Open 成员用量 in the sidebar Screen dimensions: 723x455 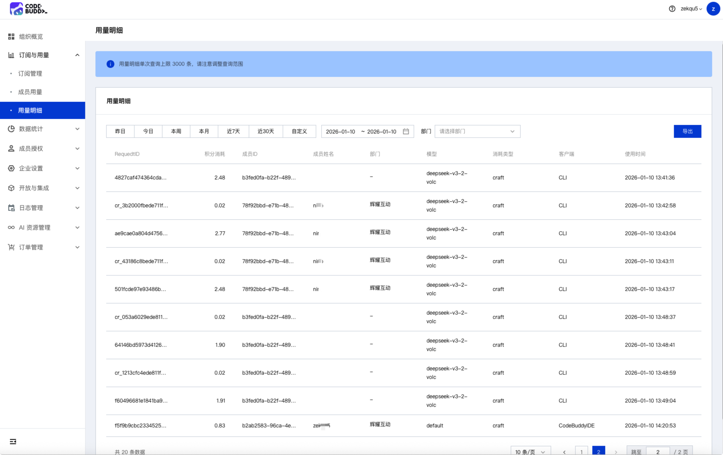click(x=30, y=92)
